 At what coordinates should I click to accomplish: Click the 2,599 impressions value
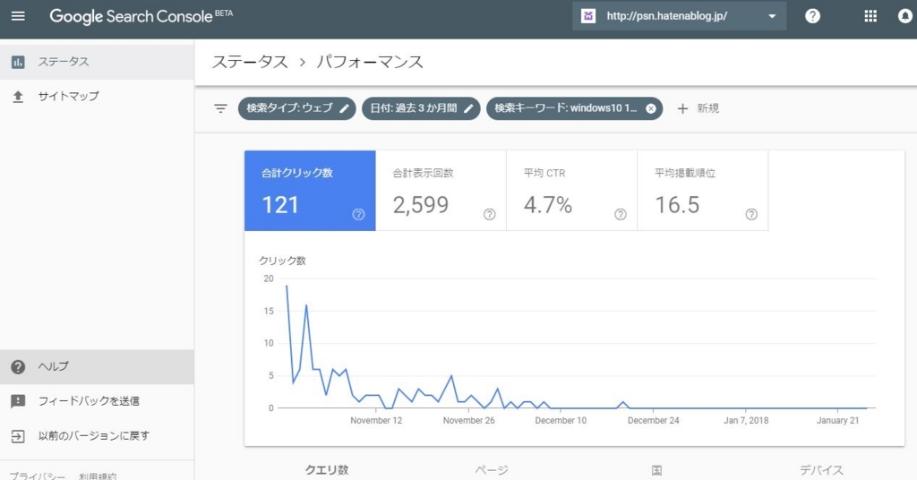[x=421, y=205]
